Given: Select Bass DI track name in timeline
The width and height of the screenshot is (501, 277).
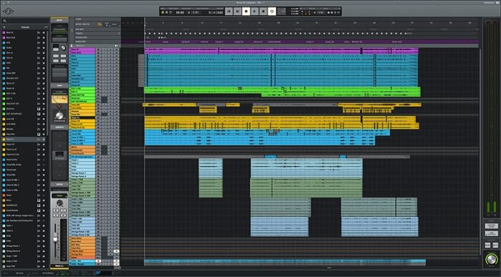Looking at the screenshot, I should click(82, 49).
